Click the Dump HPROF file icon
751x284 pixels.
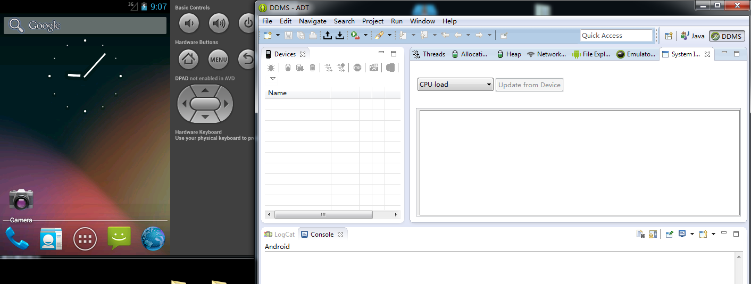click(299, 68)
